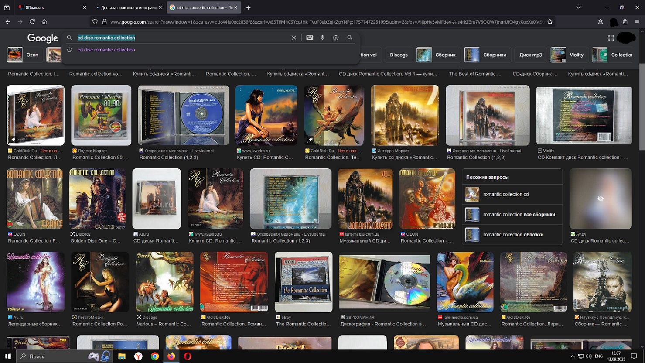The width and height of the screenshot is (645, 363).
Task: Open a new browser tab
Action: (248, 7)
